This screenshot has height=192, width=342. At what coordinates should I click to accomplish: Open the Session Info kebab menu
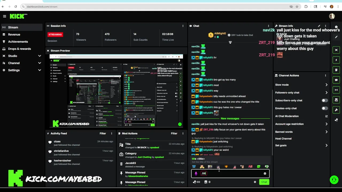183,26
